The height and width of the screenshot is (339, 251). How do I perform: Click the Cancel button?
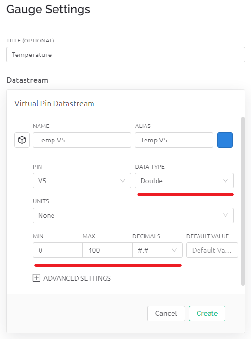(166, 313)
